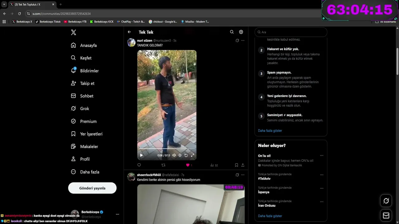Open ChatPlay - Twitch bookmark

pyautogui.click(x=131, y=22)
